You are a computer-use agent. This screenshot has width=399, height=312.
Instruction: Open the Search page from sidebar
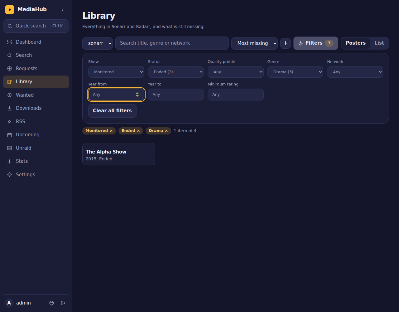(x=36, y=55)
